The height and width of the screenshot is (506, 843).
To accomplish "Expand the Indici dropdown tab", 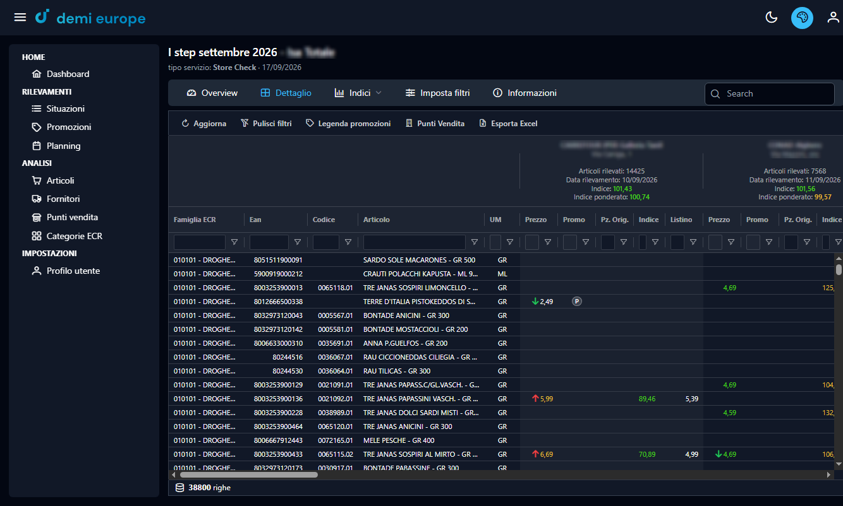I will click(358, 93).
